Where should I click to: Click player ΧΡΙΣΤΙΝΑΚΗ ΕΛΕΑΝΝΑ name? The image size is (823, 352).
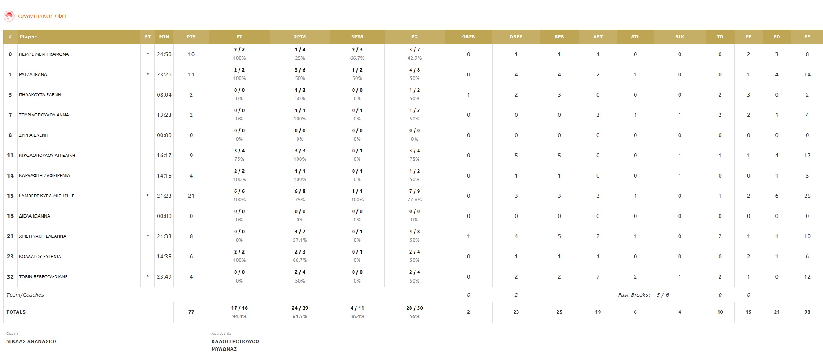(43, 236)
